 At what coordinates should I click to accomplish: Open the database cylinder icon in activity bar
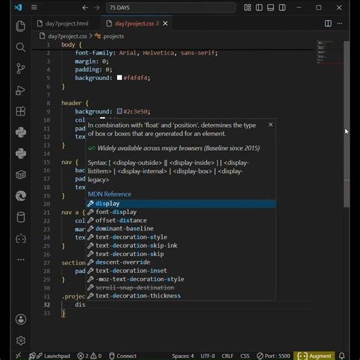(x=21, y=217)
